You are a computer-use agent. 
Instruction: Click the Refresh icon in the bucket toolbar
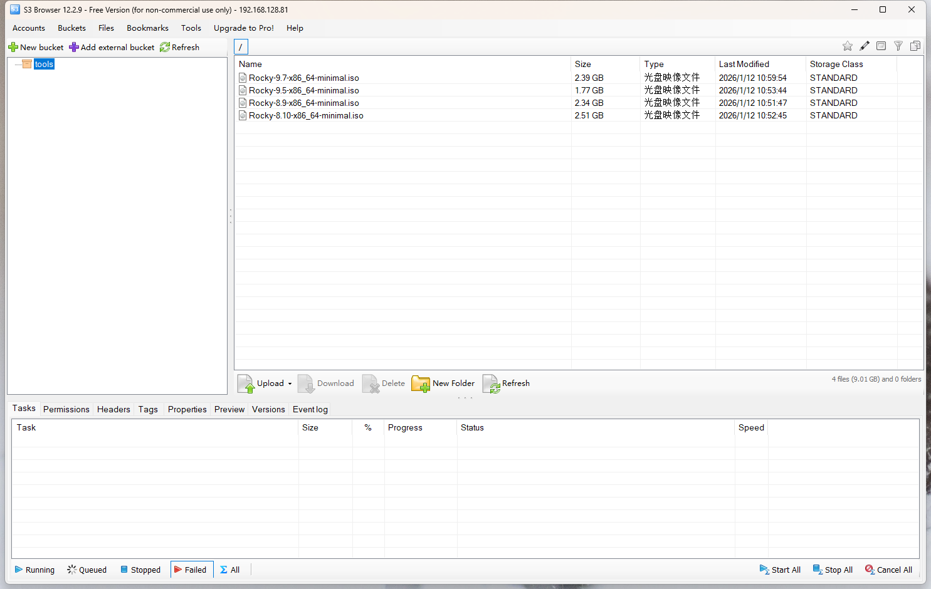click(165, 47)
